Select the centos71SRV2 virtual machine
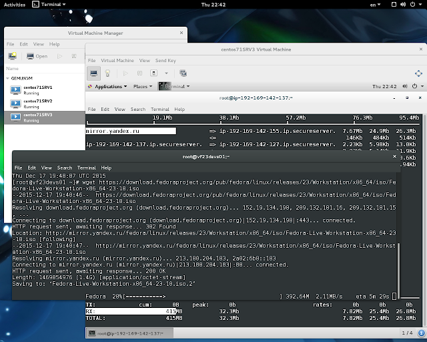 point(45,104)
